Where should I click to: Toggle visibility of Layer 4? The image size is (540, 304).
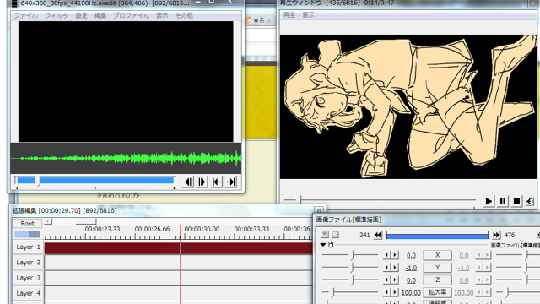coord(28,293)
